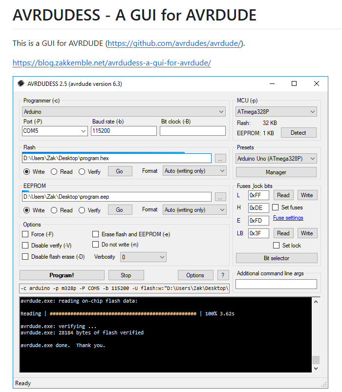Click the LB lock field 0x3F

tap(258, 233)
